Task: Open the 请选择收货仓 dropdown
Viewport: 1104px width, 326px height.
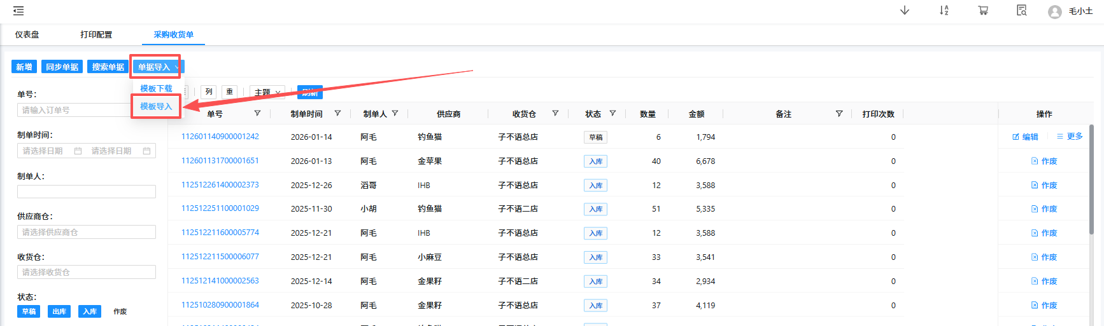Action: (x=86, y=272)
